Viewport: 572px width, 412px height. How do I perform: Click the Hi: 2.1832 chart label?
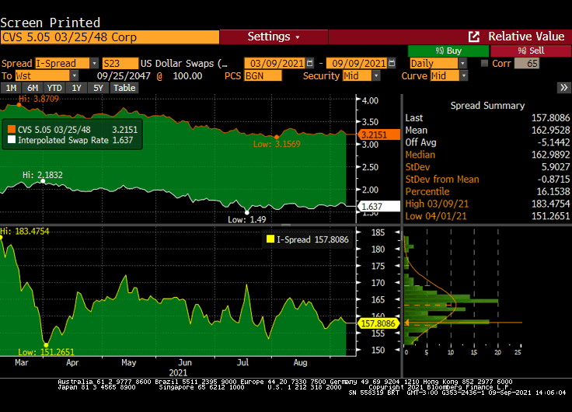tap(42, 175)
